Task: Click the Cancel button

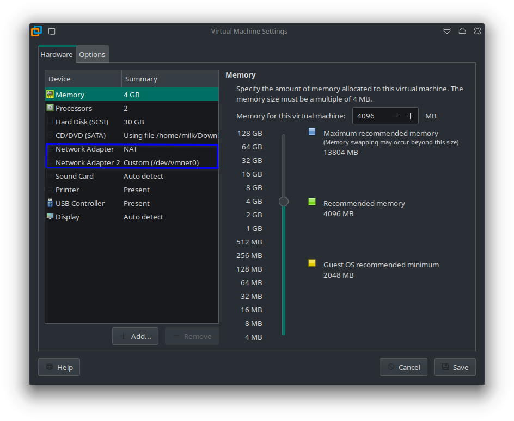Action: pyautogui.click(x=403, y=367)
